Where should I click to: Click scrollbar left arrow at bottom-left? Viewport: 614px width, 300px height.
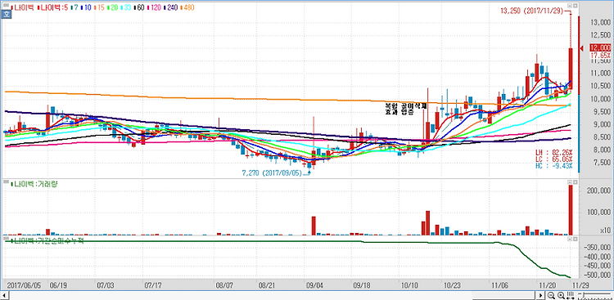[5, 295]
